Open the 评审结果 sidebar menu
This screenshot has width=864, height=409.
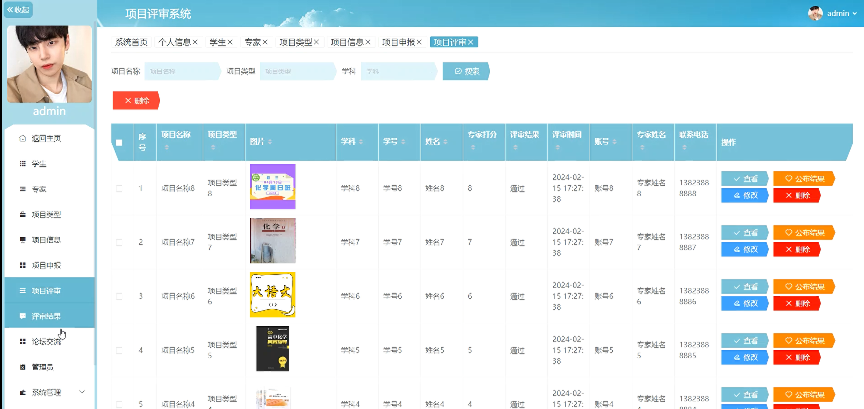(49, 316)
